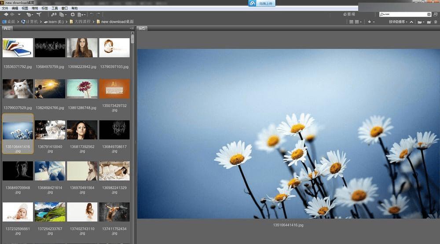
Task: Select the baby thumbnail 137232596661.jpg
Action: pyautogui.click(x=18, y=212)
